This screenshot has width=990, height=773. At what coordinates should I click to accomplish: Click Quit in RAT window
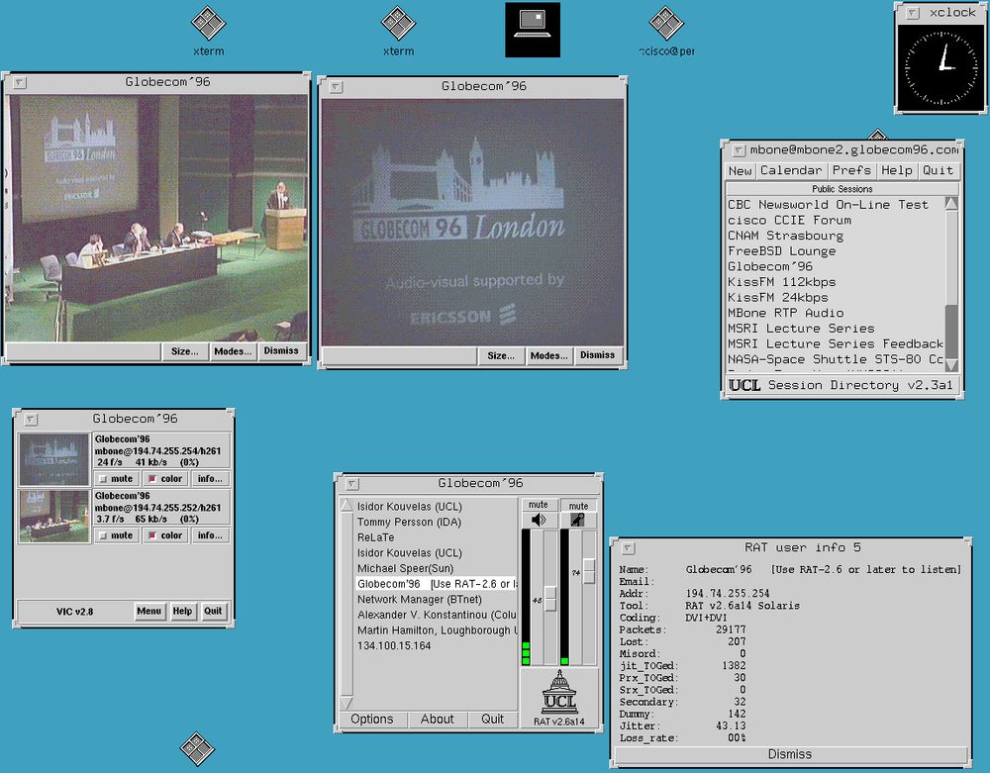[492, 720]
